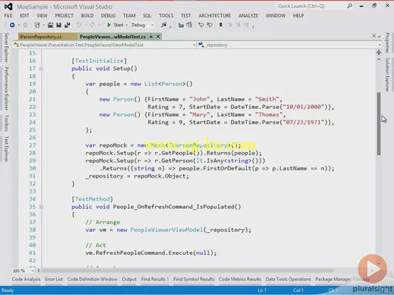Click the Quick Launch search magnifier
Image resolution: width=394 pixels, height=295 pixels.
coord(349,6)
